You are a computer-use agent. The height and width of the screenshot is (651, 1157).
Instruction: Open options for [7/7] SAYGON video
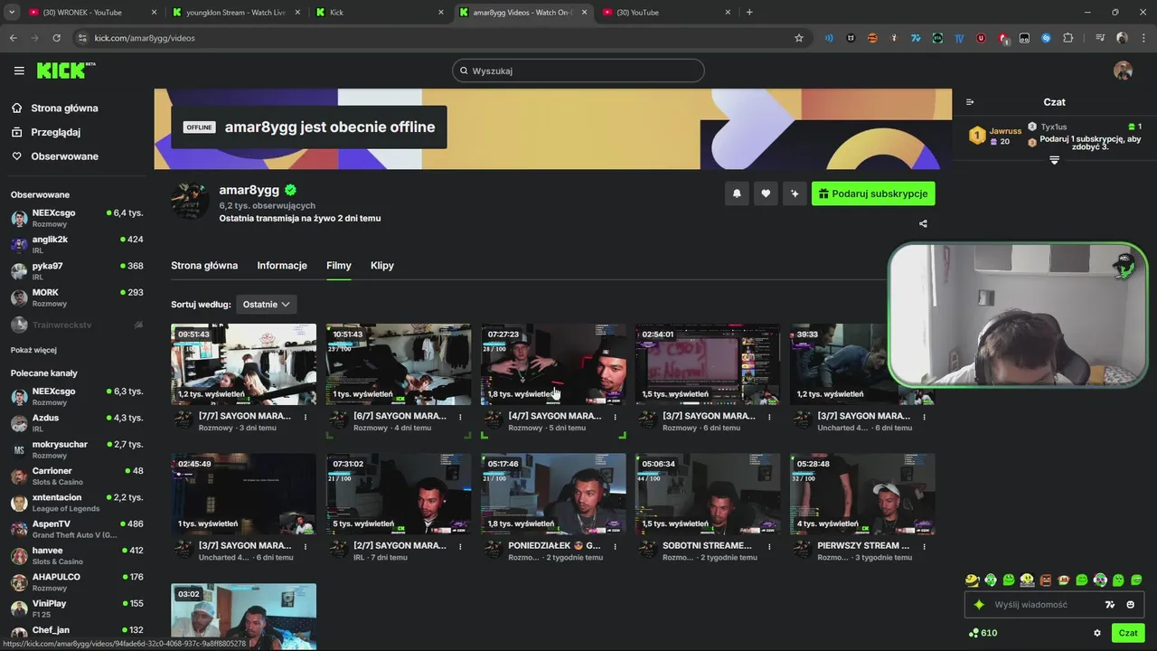pyautogui.click(x=306, y=417)
